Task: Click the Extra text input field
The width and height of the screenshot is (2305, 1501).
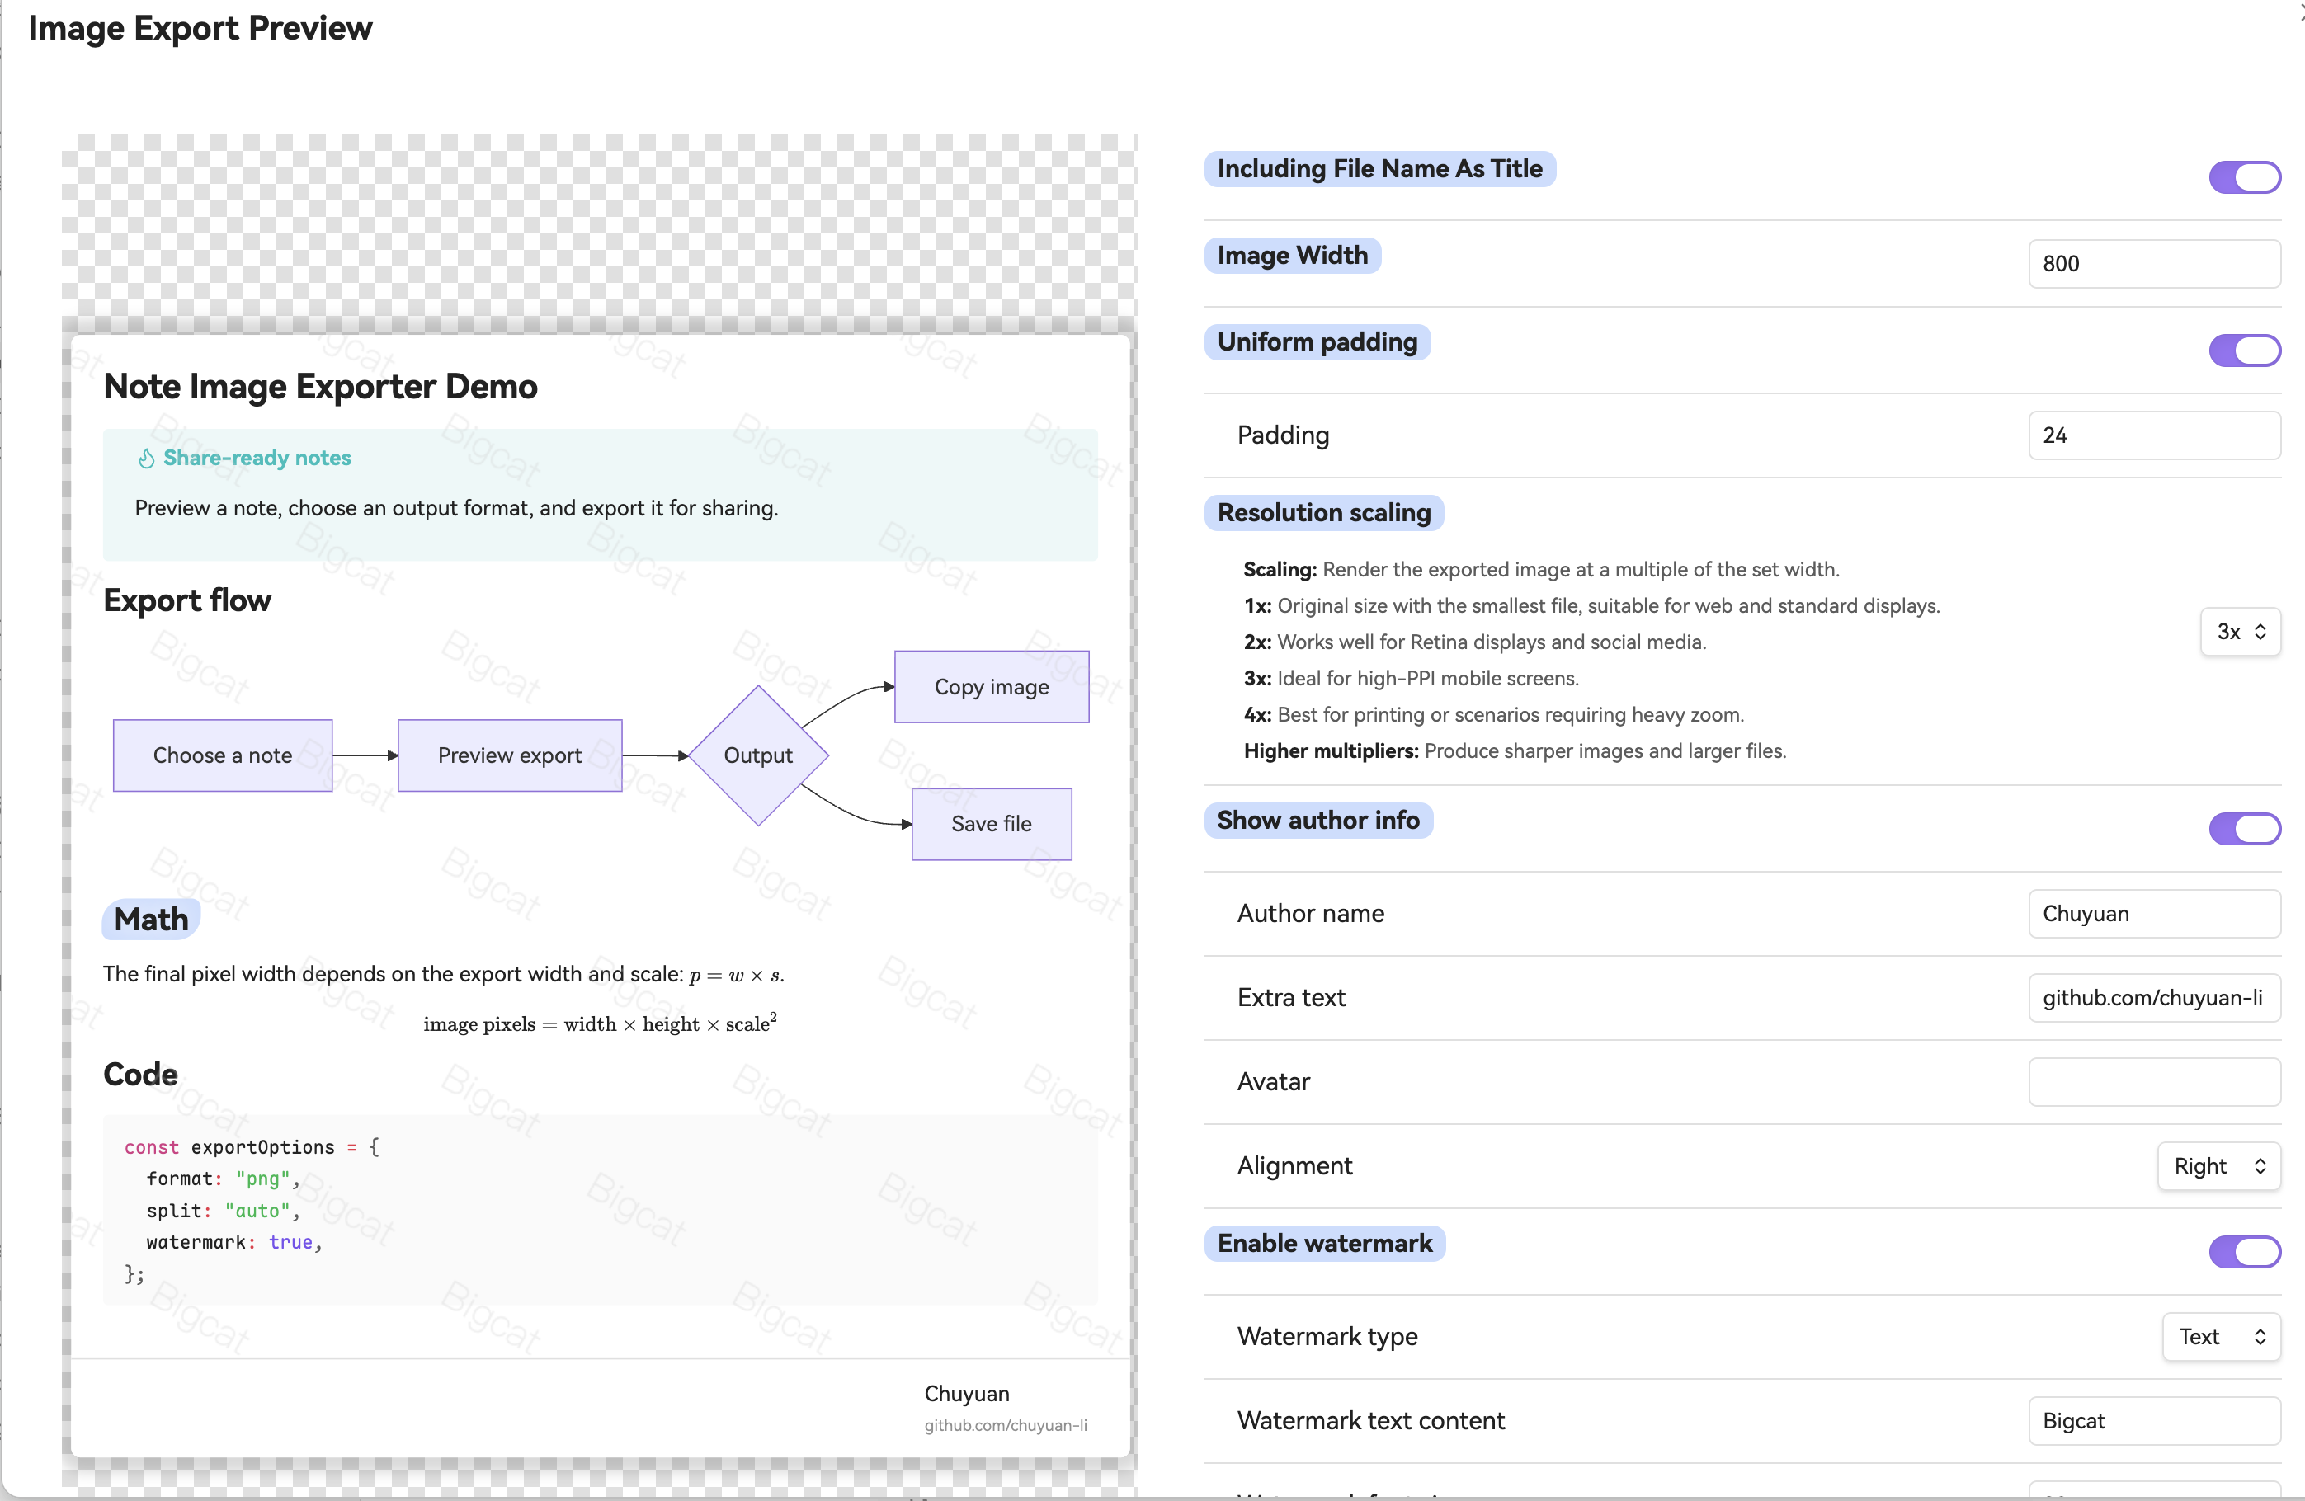Action: coord(2154,997)
